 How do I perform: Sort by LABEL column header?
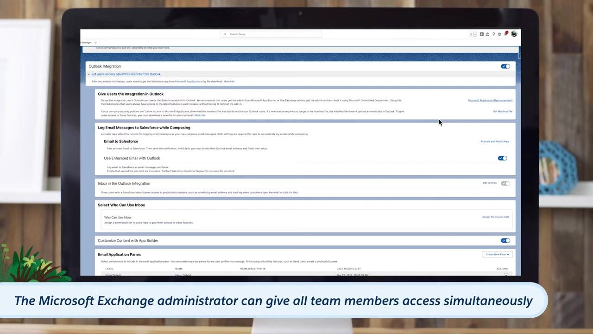pos(109,269)
